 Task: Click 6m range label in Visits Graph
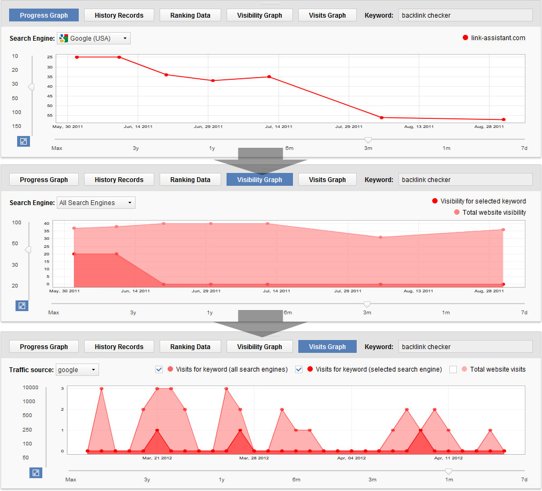tap(296, 479)
